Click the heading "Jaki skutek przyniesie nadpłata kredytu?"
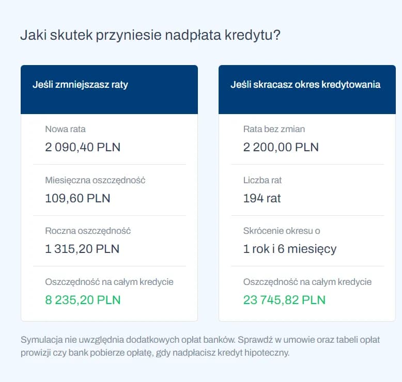402x382 pixels. pyautogui.click(x=150, y=36)
